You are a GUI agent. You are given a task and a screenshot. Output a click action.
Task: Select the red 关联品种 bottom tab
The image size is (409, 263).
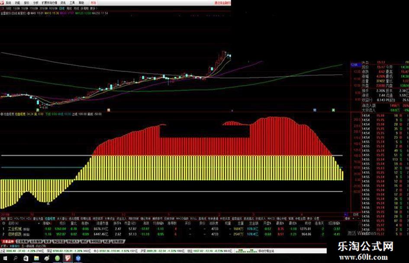[8, 241]
